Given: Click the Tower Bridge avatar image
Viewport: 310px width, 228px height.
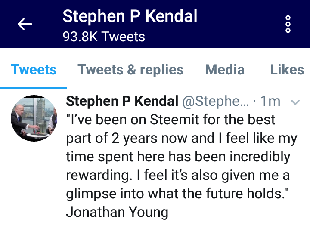Looking at the screenshot, I should 34,118.
